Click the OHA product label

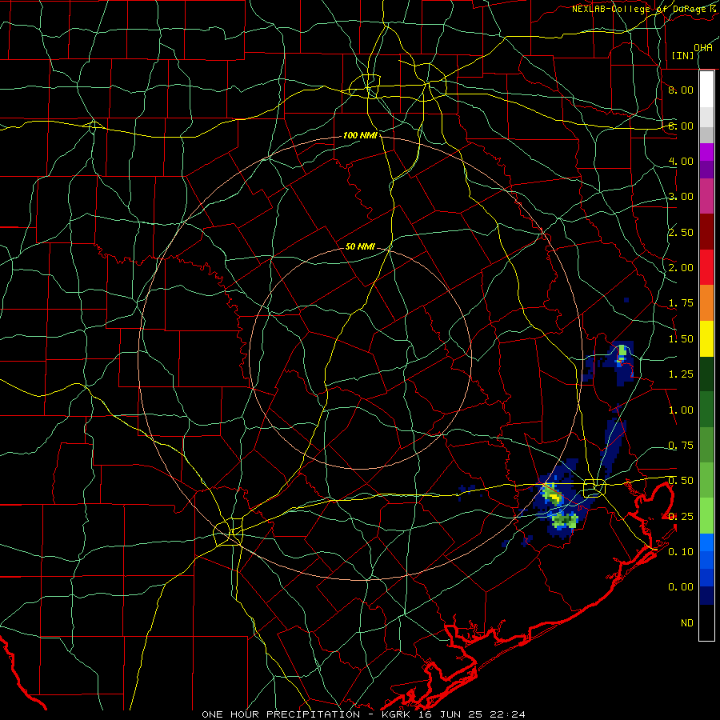click(x=703, y=47)
